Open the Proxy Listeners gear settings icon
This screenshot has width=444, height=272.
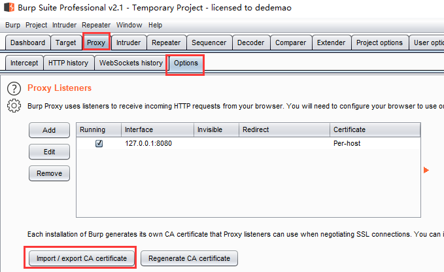coord(14,106)
